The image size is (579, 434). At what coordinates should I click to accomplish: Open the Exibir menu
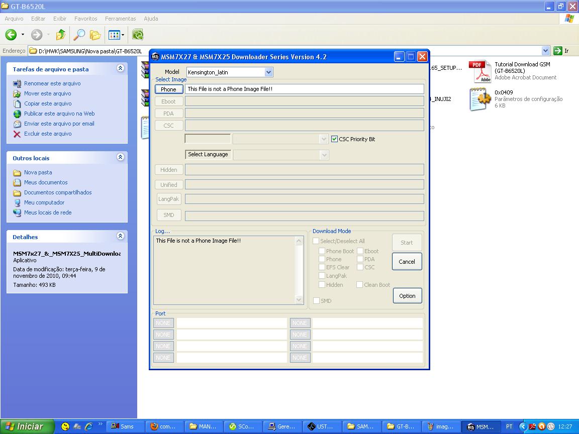coord(59,19)
